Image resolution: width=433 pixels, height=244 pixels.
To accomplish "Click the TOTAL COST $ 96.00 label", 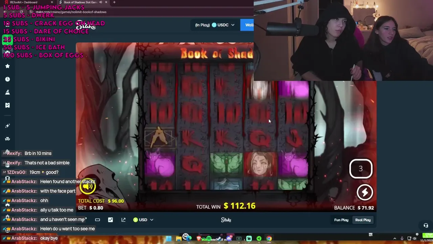I will pyautogui.click(x=101, y=201).
